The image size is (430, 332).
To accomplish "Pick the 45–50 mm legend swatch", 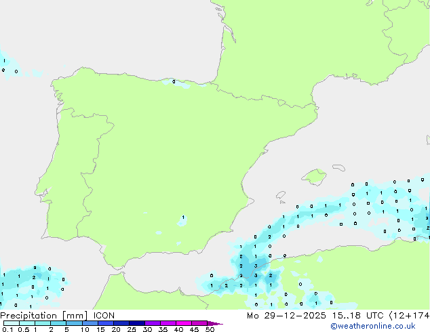I will coord(199,323).
